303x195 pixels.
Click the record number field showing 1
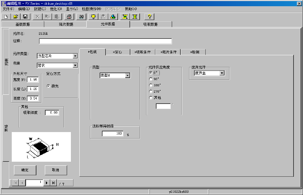pyautogui.click(x=35, y=183)
